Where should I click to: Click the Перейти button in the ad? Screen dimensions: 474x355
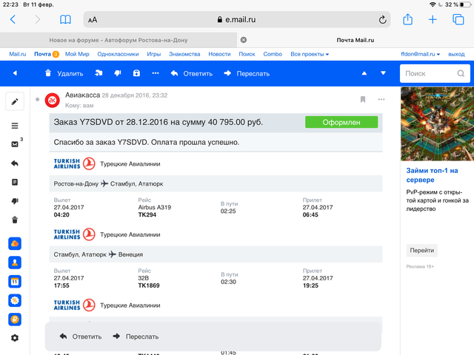421,250
